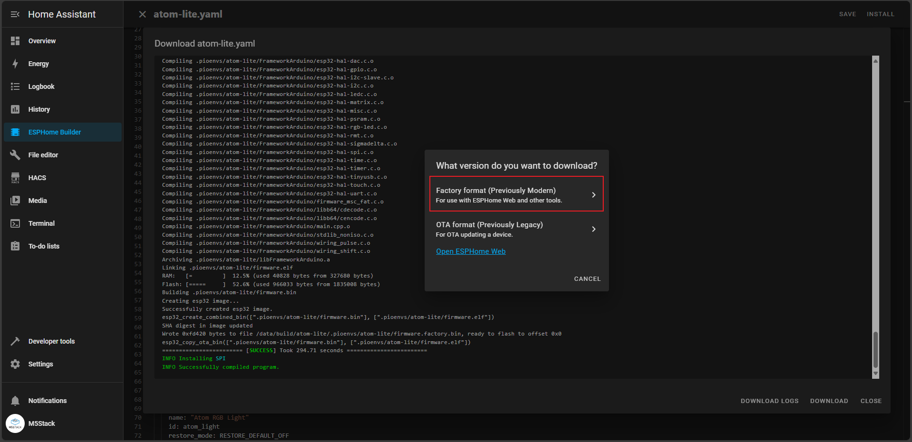Click the Energy lightning bolt icon
Viewport: 912px width, 442px height.
[15, 64]
